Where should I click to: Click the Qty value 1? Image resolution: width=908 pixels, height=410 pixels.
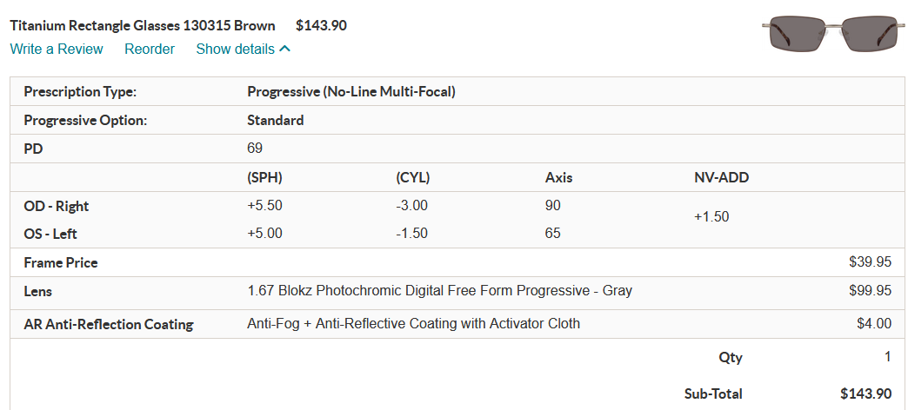tap(887, 357)
